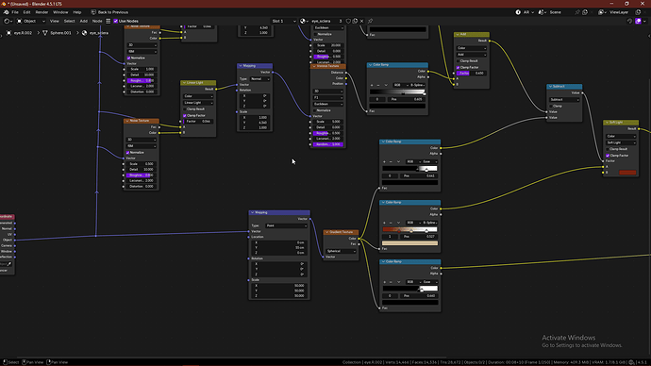Toggle Clamp Factor in the Add node
The width and height of the screenshot is (651, 366).
(458, 67)
